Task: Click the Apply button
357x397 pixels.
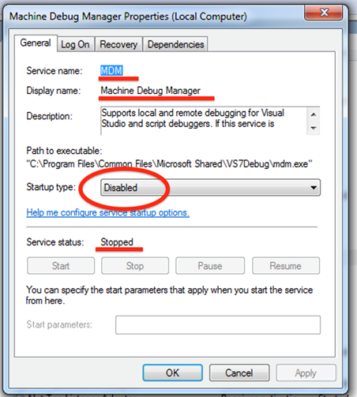Action: click(306, 373)
